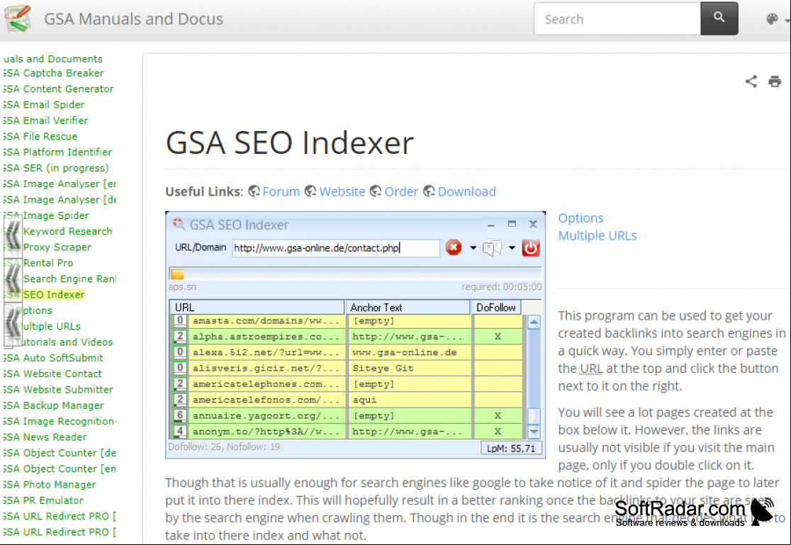The image size is (791, 545).
Task: Click the print page icon
Action: click(x=775, y=82)
